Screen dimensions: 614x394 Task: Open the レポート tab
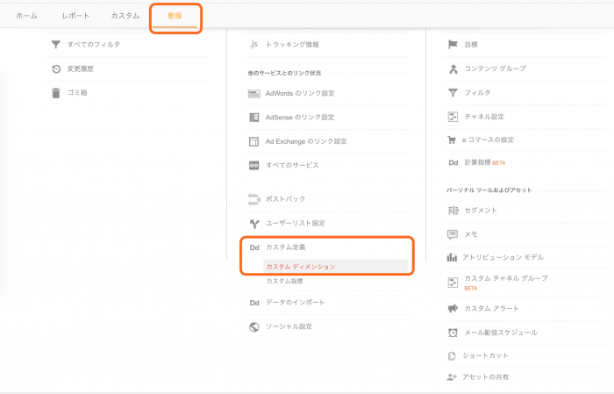coord(75,16)
